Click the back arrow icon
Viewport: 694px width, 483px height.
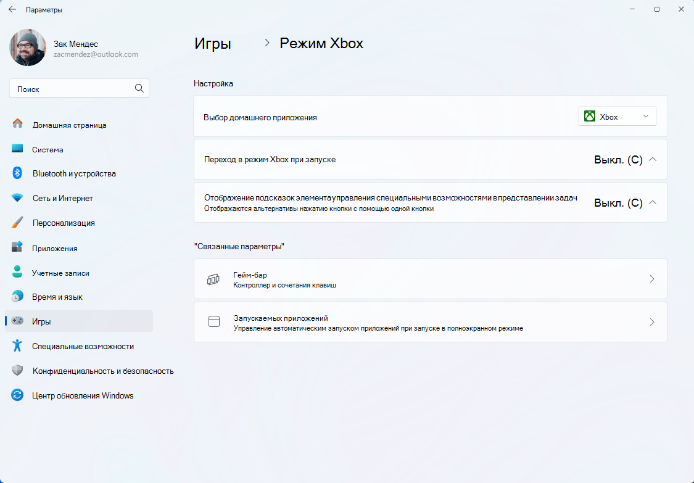click(x=12, y=9)
